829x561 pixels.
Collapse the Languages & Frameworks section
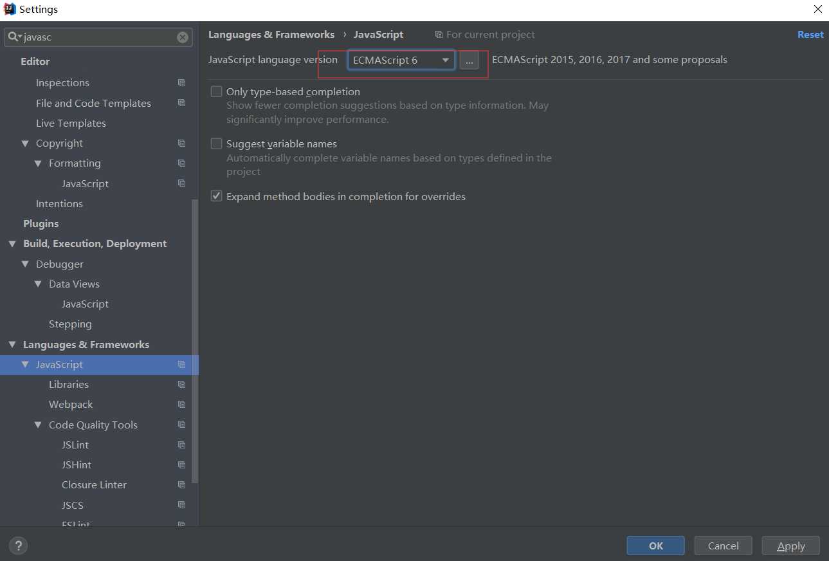(x=12, y=345)
